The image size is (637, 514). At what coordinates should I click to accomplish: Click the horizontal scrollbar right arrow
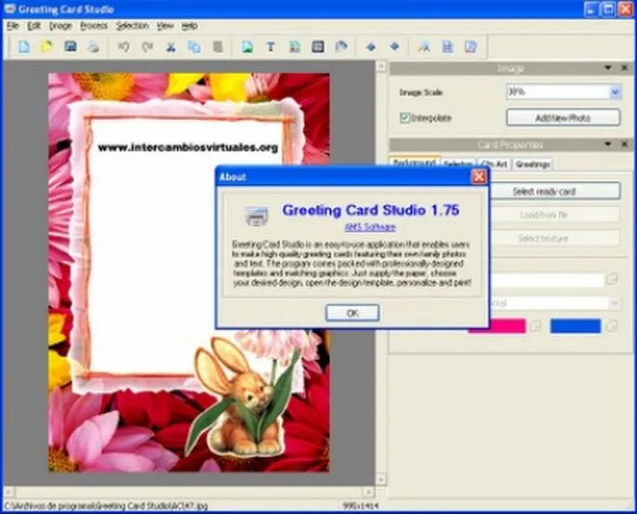[368, 492]
